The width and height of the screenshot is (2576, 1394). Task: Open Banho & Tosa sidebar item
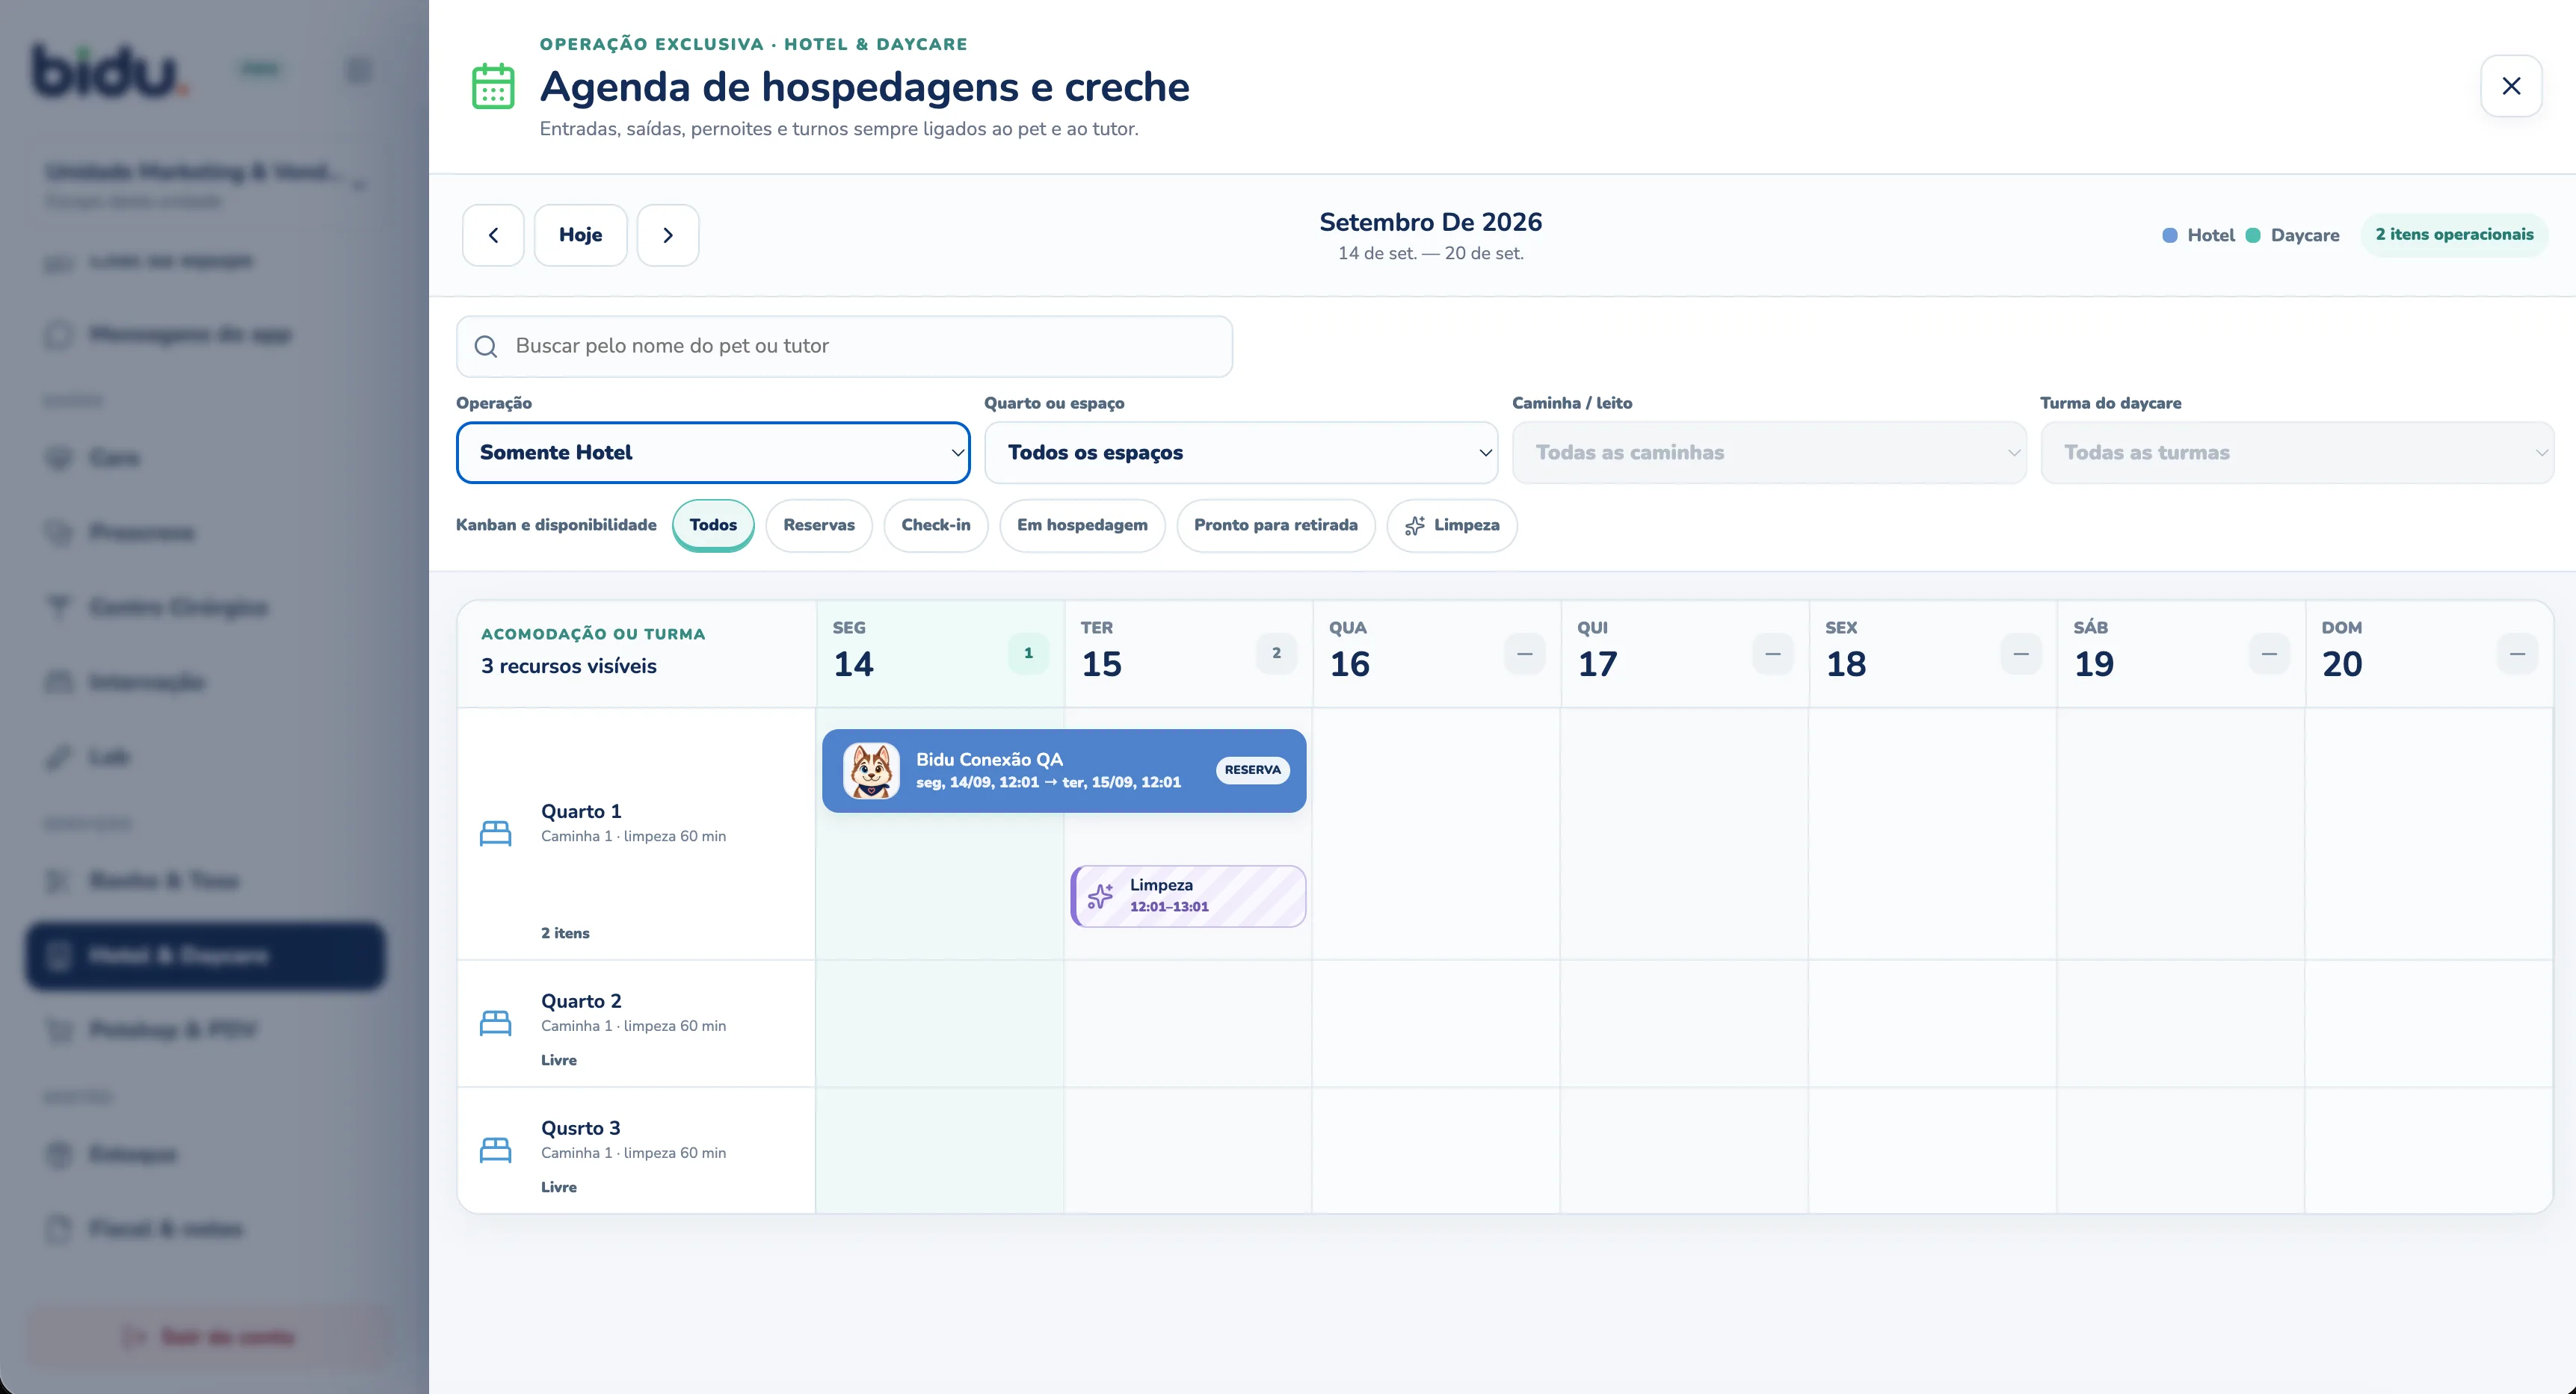(205, 882)
